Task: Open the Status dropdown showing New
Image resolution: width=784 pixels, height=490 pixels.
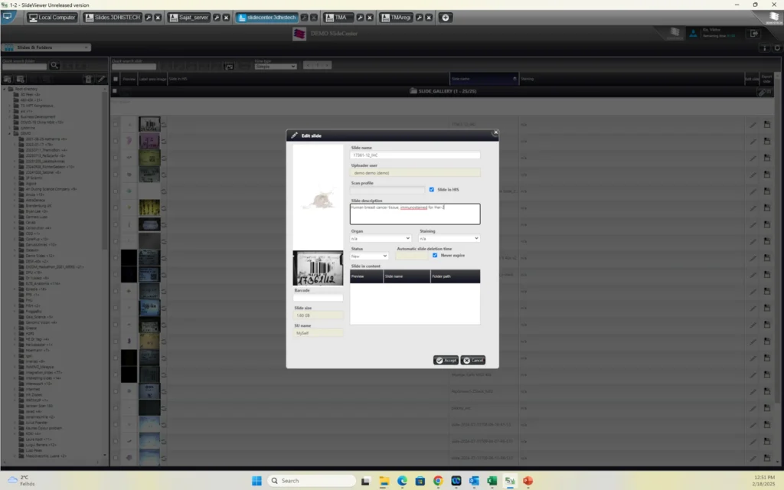Action: (x=369, y=256)
